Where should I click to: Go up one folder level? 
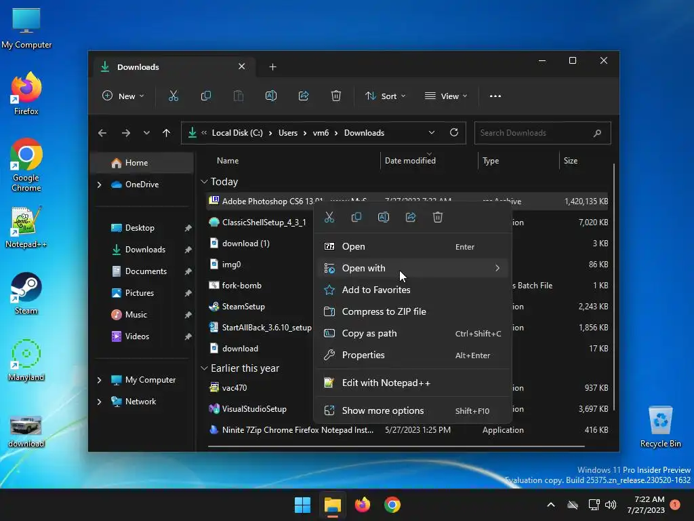[x=167, y=133]
